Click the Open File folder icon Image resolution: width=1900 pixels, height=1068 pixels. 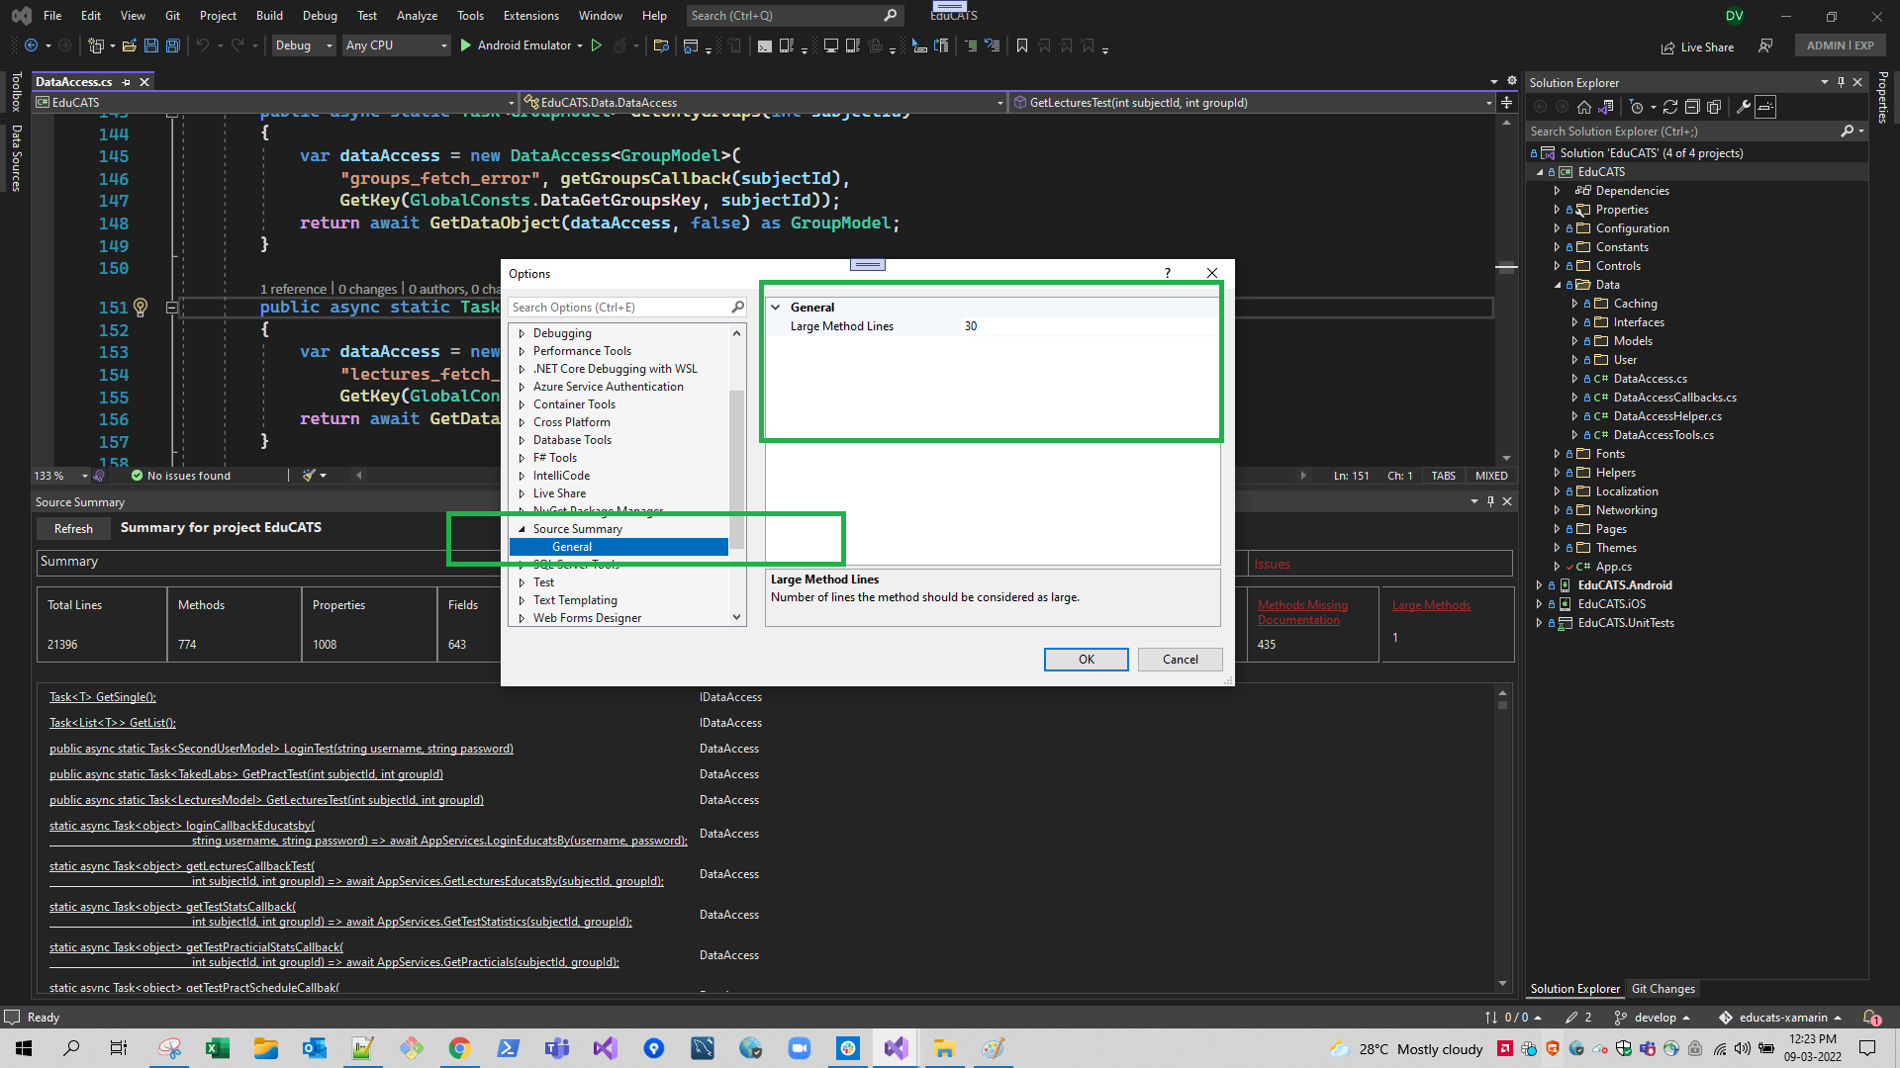click(129, 45)
